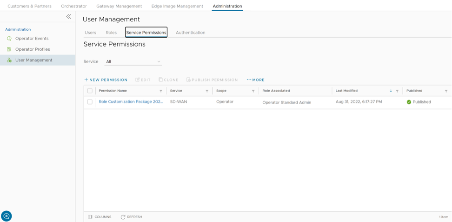Image resolution: width=452 pixels, height=222 pixels.
Task: Click the Service column filter icon
Action: point(207,91)
